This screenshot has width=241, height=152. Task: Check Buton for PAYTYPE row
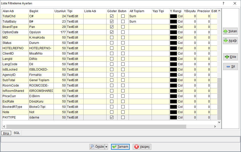123,117
